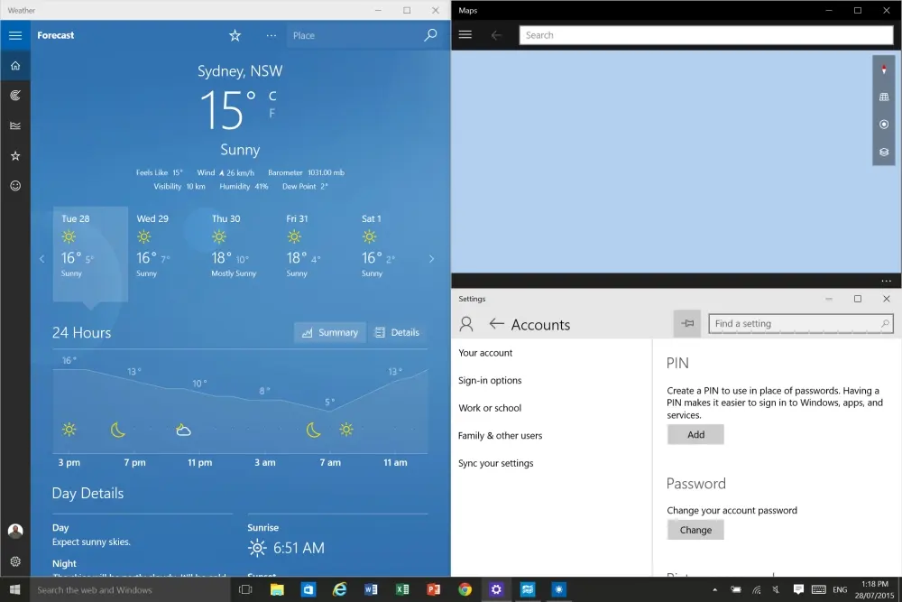Switch temperature to Celsius

click(272, 96)
